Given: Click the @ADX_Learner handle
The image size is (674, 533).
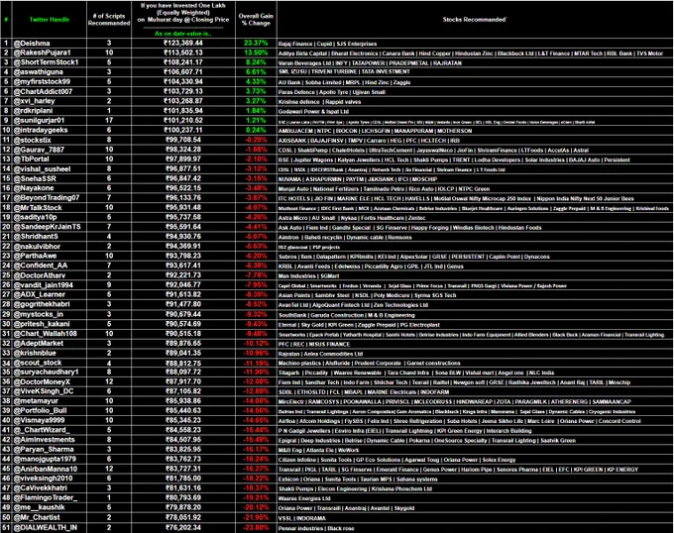Looking at the screenshot, I should [39, 294].
